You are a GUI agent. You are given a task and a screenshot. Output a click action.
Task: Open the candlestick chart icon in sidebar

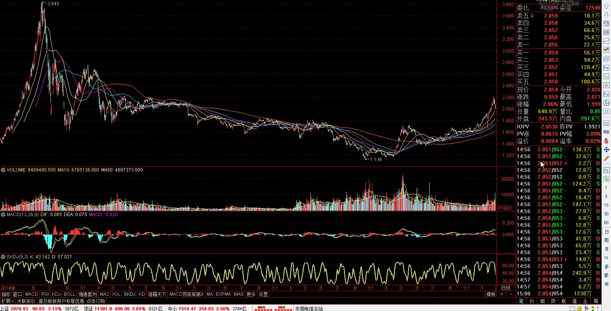point(606,50)
